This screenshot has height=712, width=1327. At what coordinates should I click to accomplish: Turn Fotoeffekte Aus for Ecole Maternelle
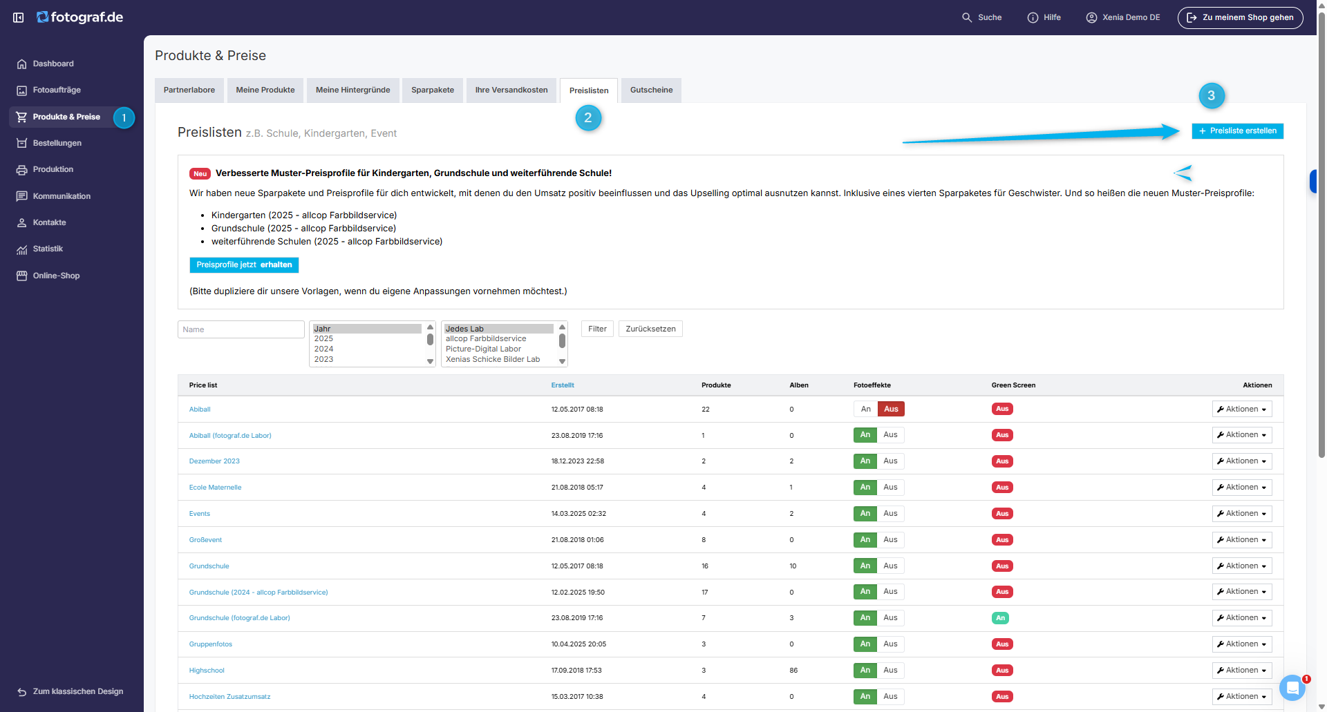pos(890,488)
